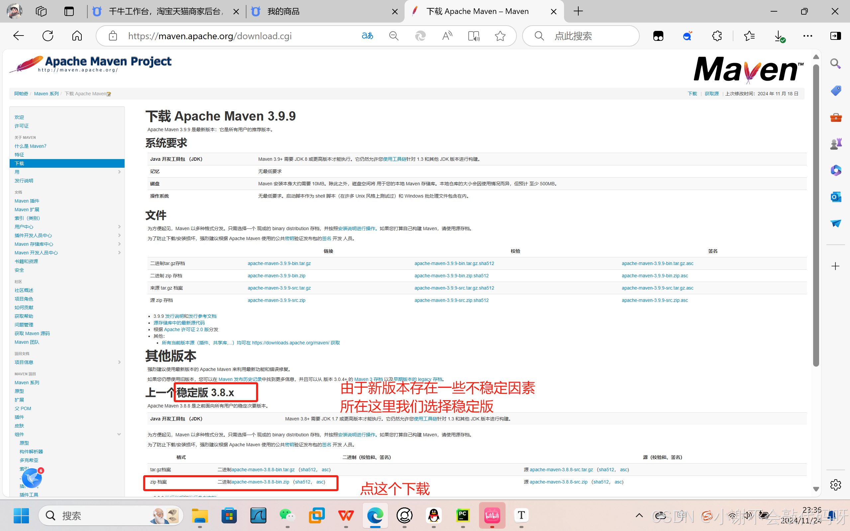
Task: Download apache-maven-3.8.8-bin.zip link
Action: click(x=260, y=482)
